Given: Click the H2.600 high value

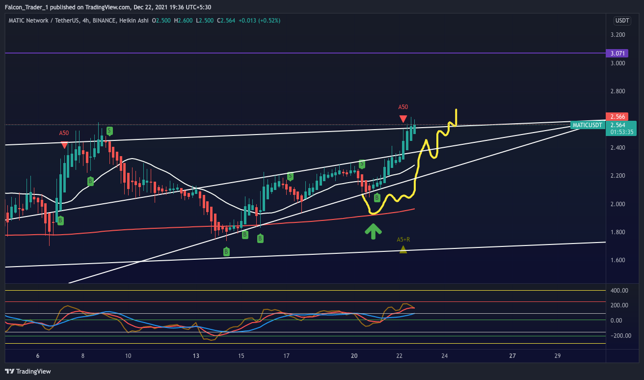Looking at the screenshot, I should (185, 20).
